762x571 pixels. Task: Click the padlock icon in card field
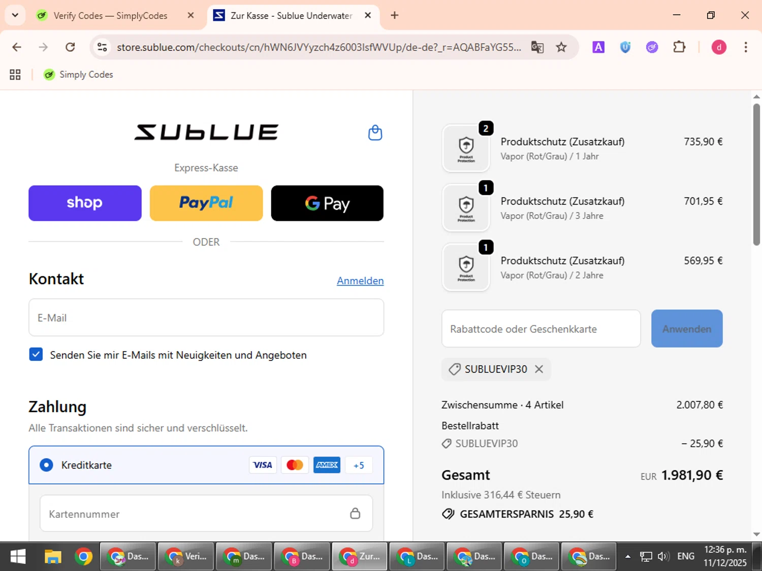355,513
